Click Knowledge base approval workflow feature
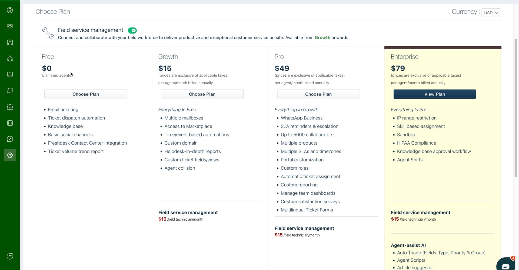This screenshot has height=270, width=519. pos(434,151)
